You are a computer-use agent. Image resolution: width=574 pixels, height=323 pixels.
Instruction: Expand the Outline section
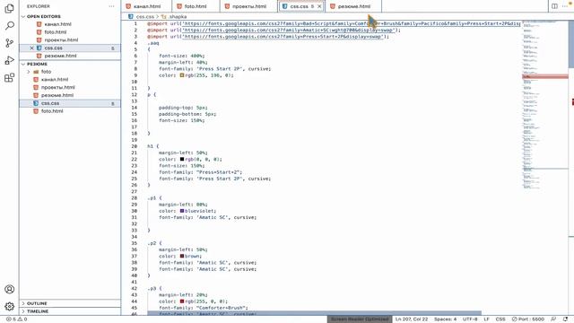tap(37, 303)
